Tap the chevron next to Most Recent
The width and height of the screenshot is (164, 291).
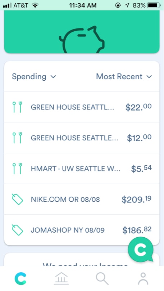point(149,77)
